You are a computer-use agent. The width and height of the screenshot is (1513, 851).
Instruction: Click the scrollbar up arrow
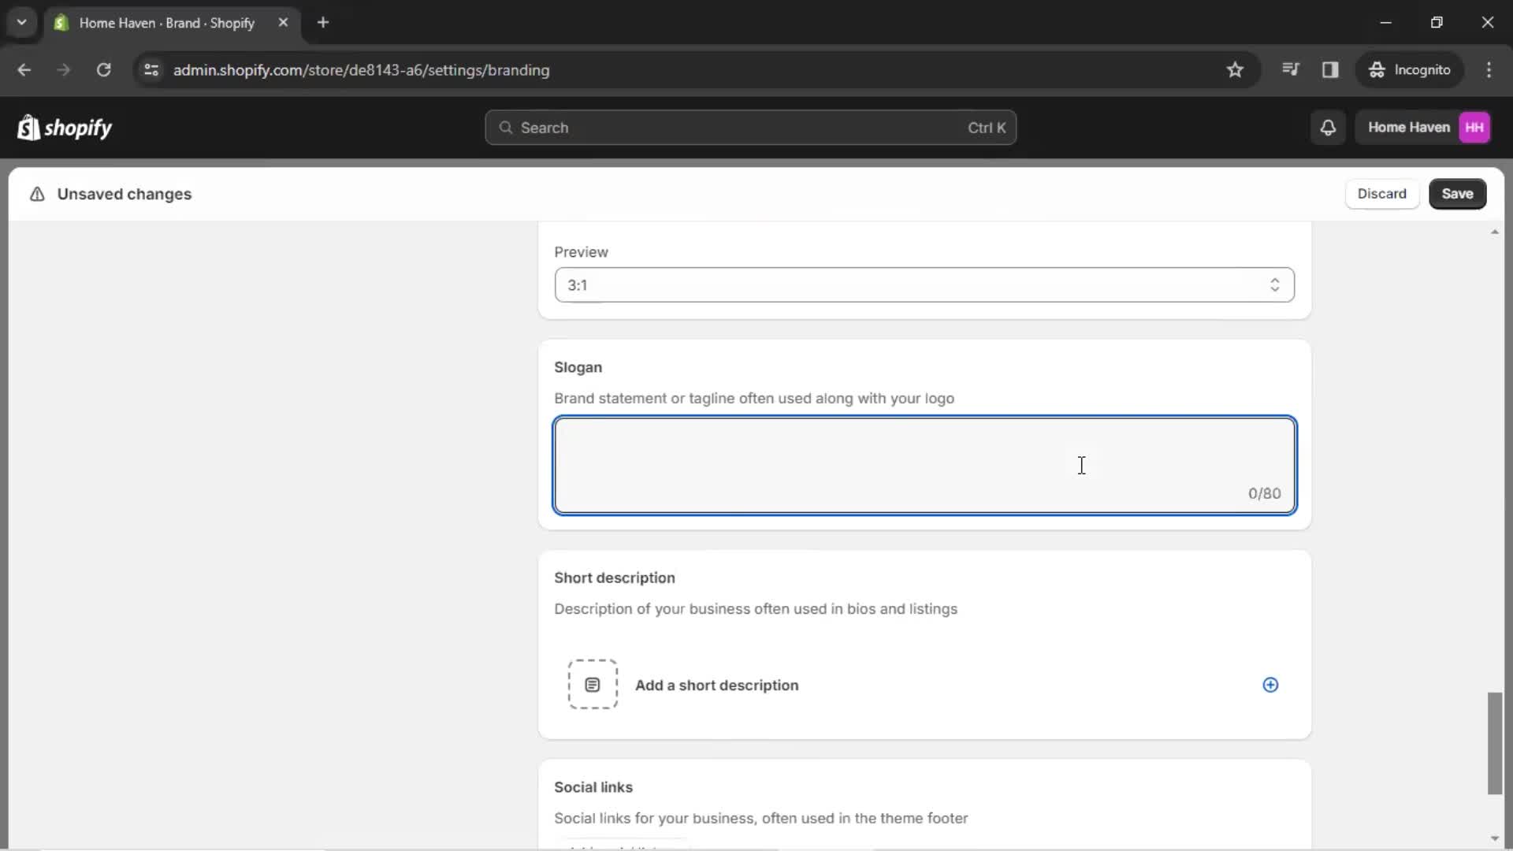1495,232
